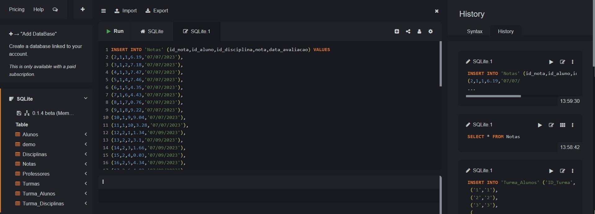
Task: Click into the SQL editor on line 1
Action: [221, 50]
